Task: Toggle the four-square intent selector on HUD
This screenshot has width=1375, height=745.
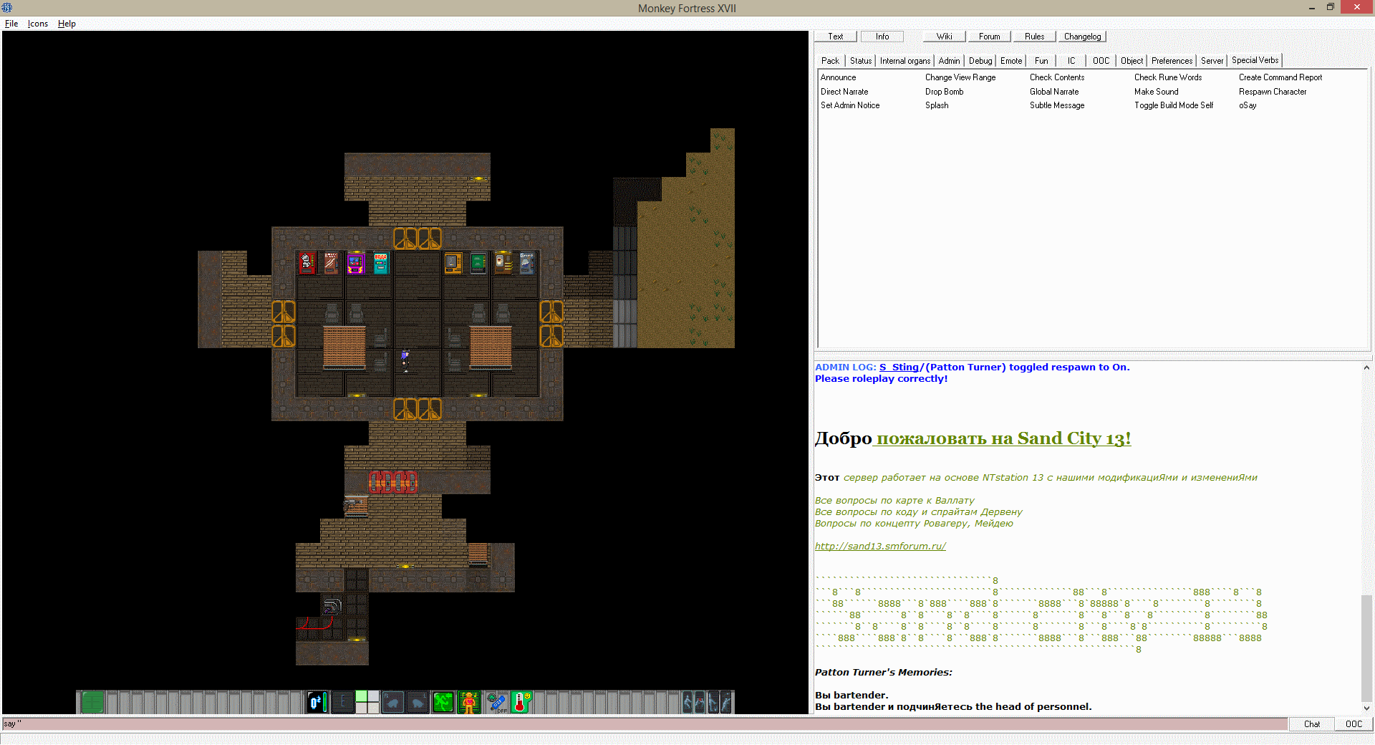Action: 367,703
